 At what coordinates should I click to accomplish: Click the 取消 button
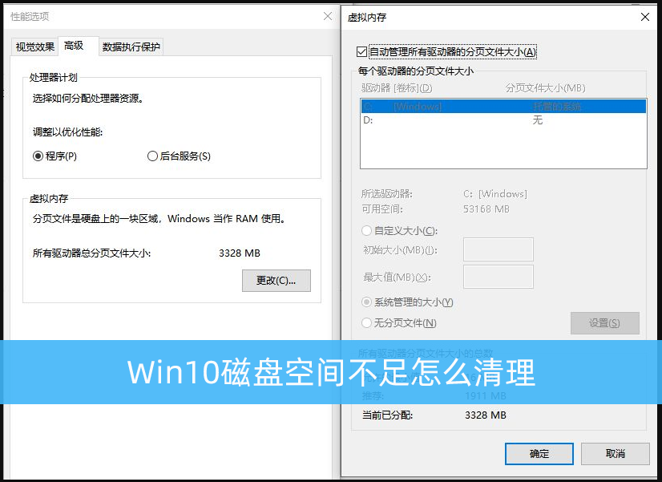tap(616, 454)
